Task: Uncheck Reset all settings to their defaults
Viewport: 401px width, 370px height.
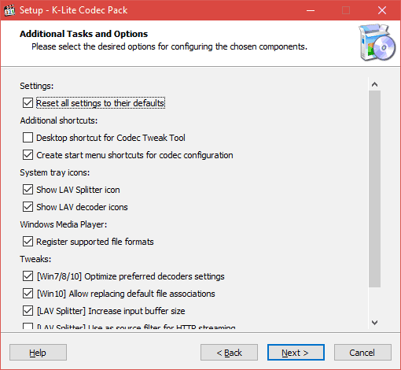Action: point(28,103)
